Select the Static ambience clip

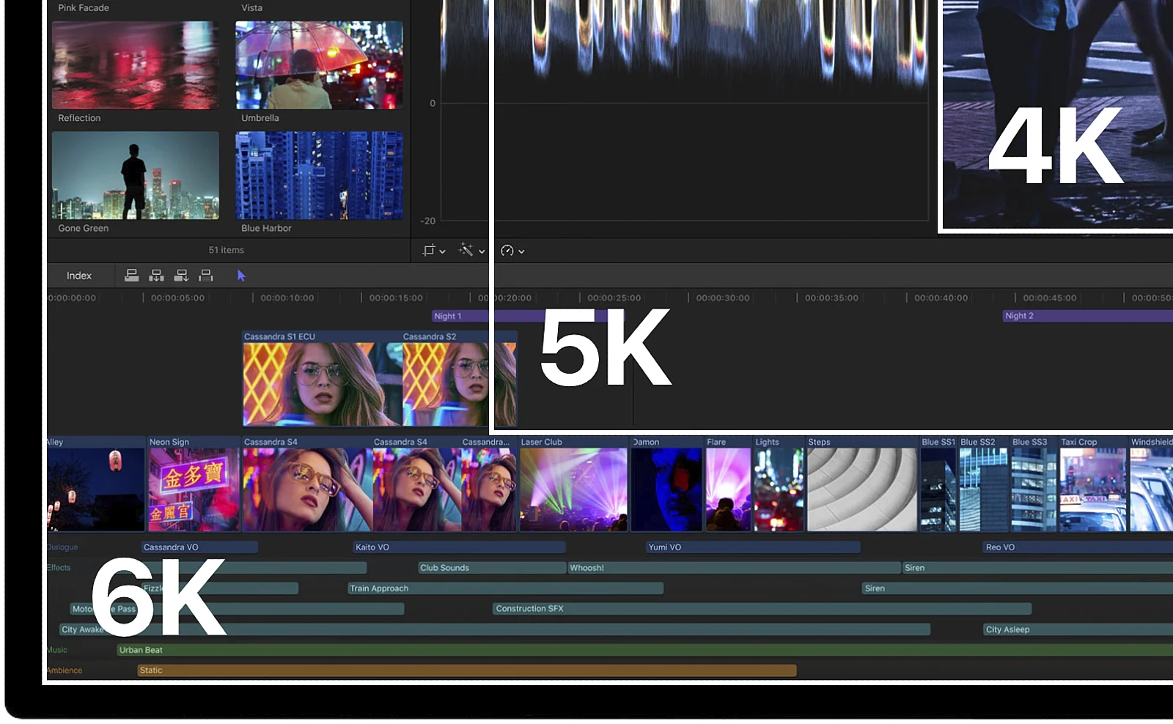point(467,671)
